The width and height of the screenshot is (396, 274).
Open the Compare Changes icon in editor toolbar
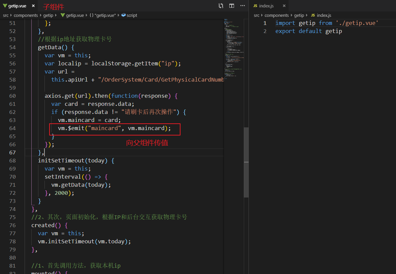pyautogui.click(x=221, y=6)
